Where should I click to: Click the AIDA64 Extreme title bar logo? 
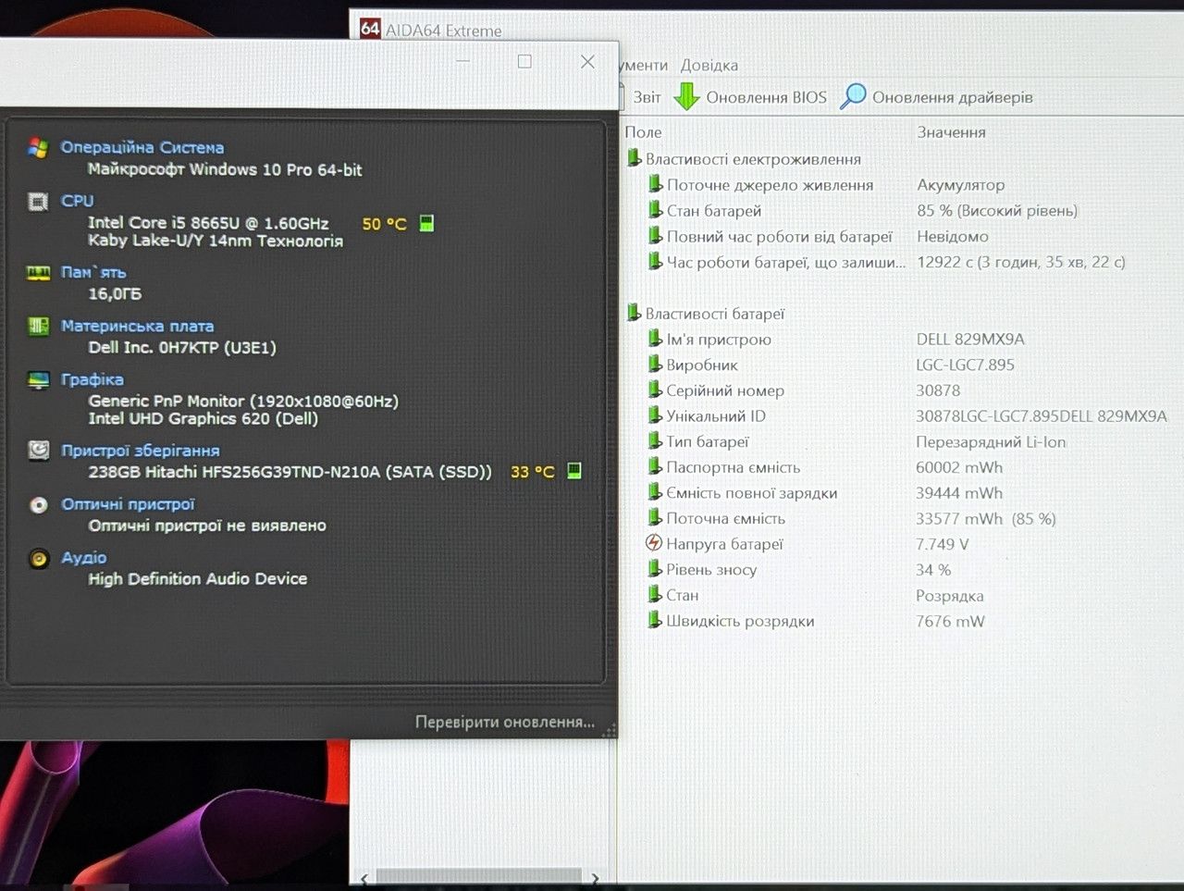click(x=370, y=29)
